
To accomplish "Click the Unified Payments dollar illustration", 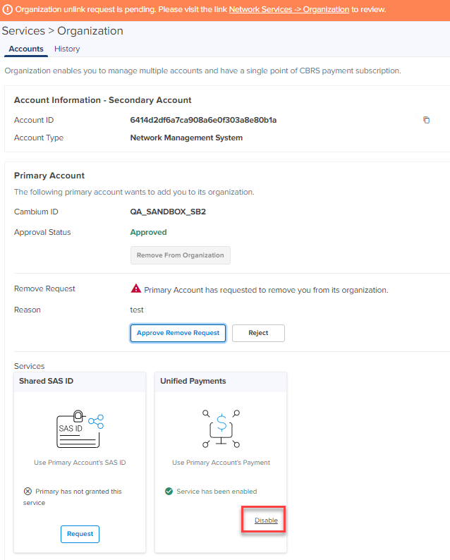I will tap(220, 428).
